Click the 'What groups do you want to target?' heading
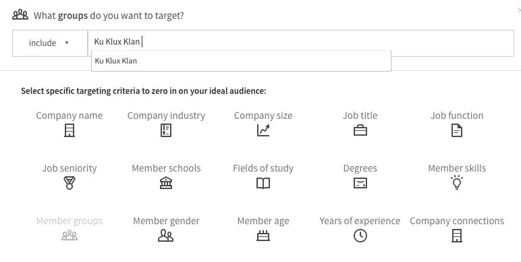Image resolution: width=521 pixels, height=262 pixels. click(x=109, y=16)
